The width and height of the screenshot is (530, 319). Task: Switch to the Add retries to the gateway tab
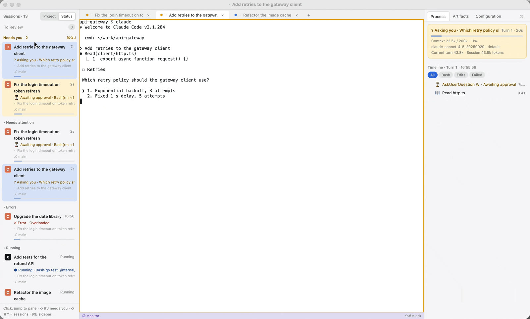(193, 15)
